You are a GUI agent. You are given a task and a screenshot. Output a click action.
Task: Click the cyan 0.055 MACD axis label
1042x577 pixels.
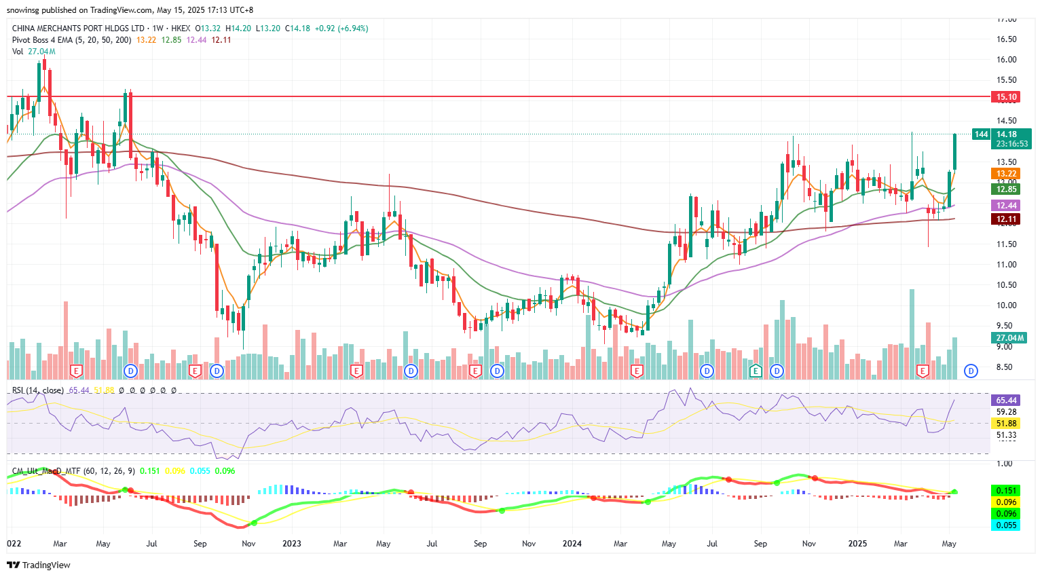pyautogui.click(x=1006, y=525)
